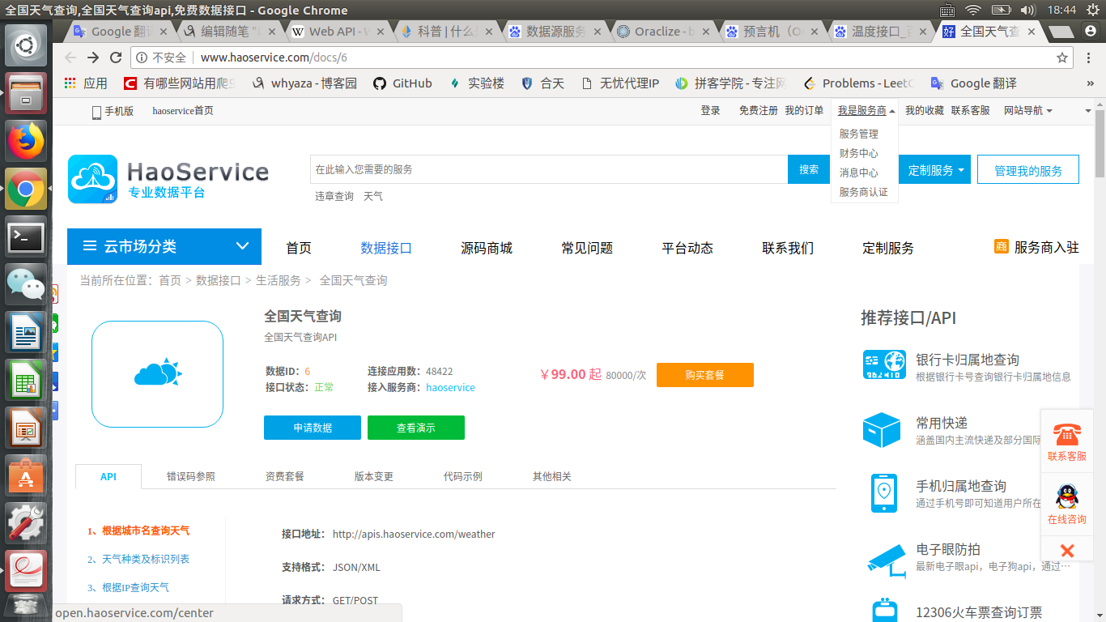Select 财务中心 from the provider menu
The image size is (1106, 622).
(858, 153)
